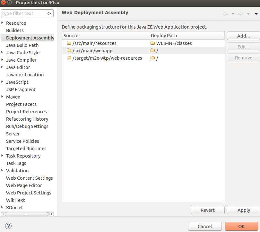This screenshot has width=260, height=232.
Task: Go to Web Project Settings
Action: pyautogui.click(x=29, y=193)
